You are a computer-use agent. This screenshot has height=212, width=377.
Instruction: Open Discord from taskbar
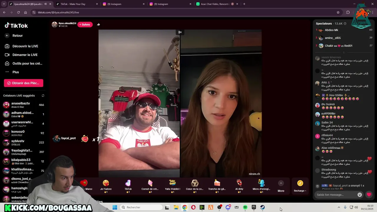point(228,207)
